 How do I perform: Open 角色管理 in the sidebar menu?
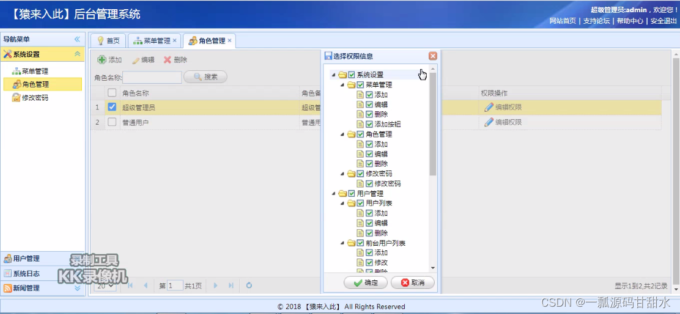click(x=43, y=84)
